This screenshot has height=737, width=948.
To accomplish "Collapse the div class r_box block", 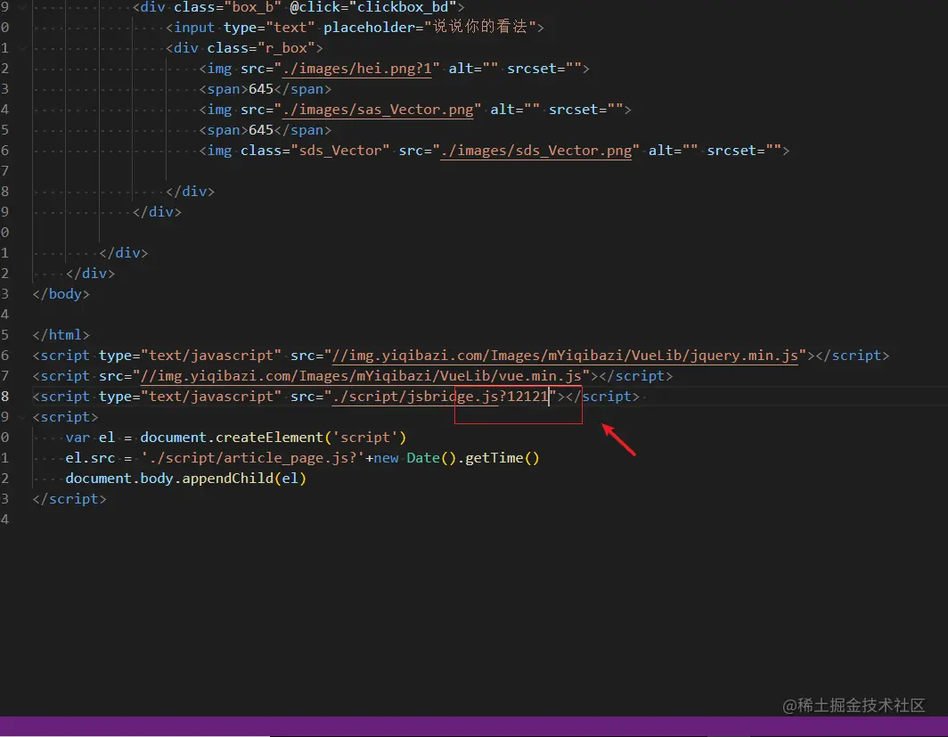I will pyautogui.click(x=23, y=48).
